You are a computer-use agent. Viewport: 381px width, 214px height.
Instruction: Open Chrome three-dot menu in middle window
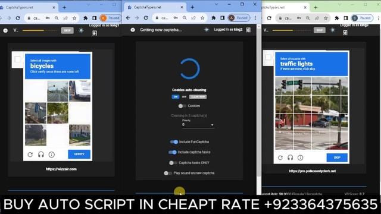click(x=255, y=18)
